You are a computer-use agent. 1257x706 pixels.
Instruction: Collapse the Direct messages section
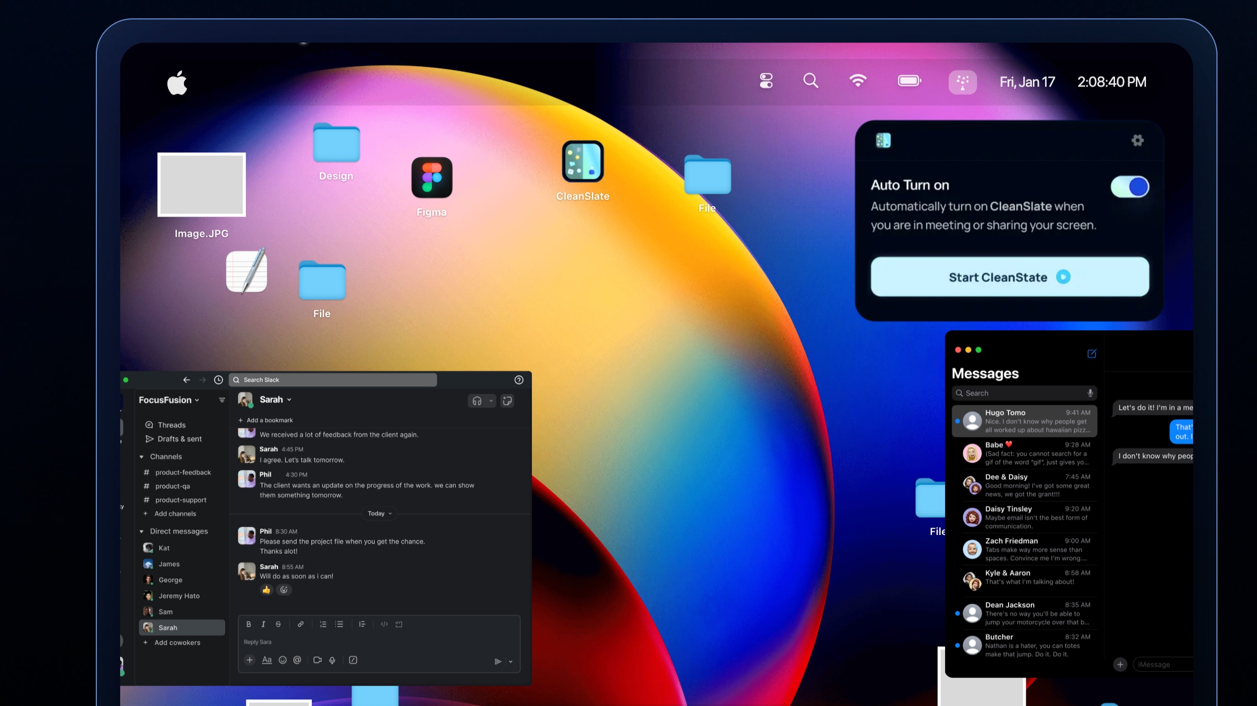(x=141, y=531)
